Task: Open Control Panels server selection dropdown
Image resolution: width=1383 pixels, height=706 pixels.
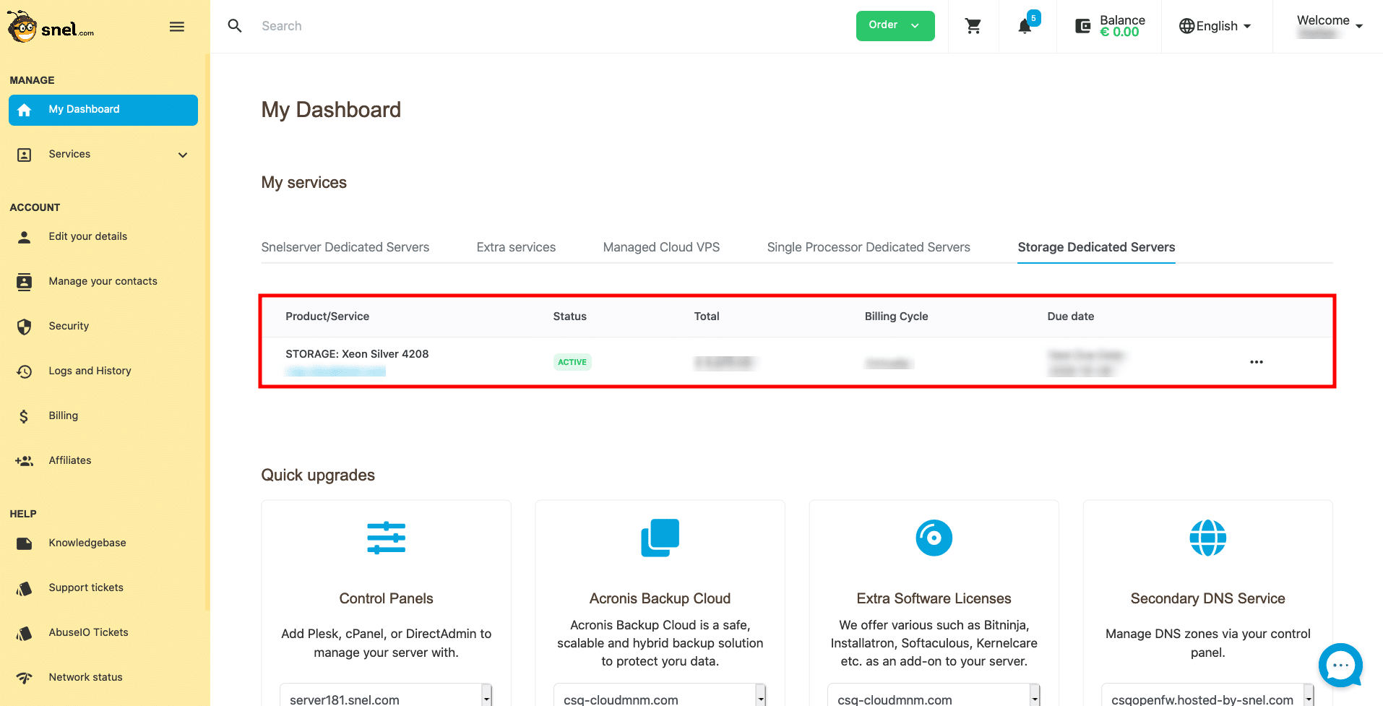Action: click(x=386, y=697)
